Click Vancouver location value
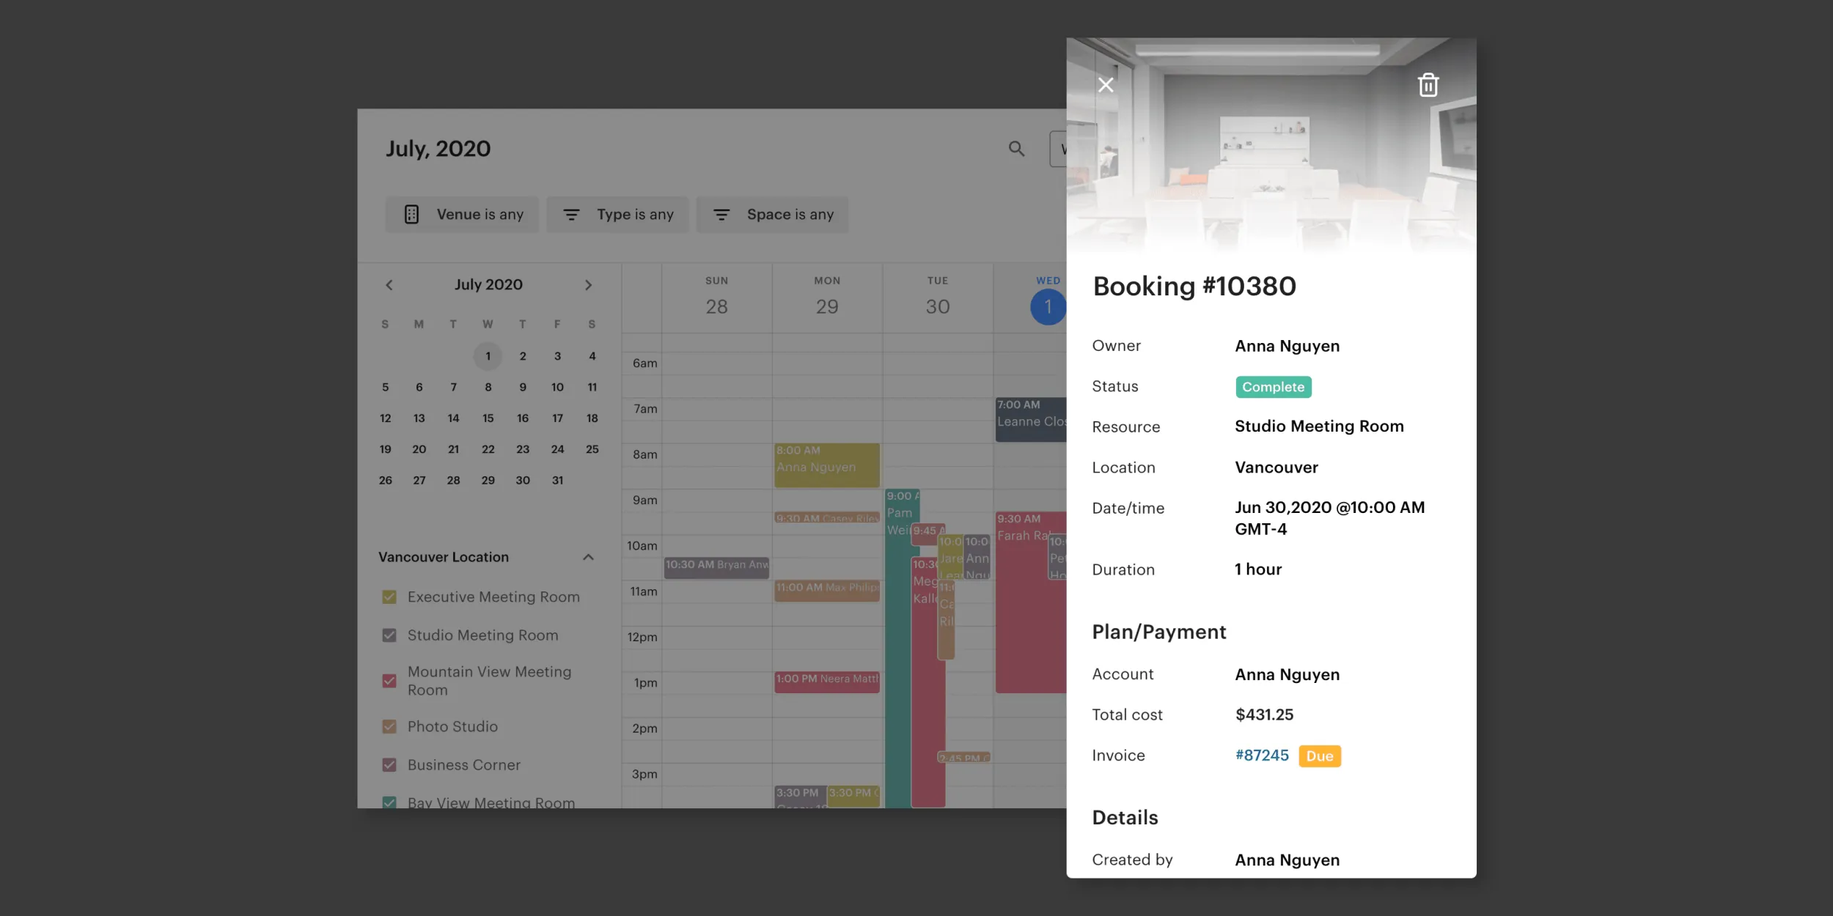 1276,468
